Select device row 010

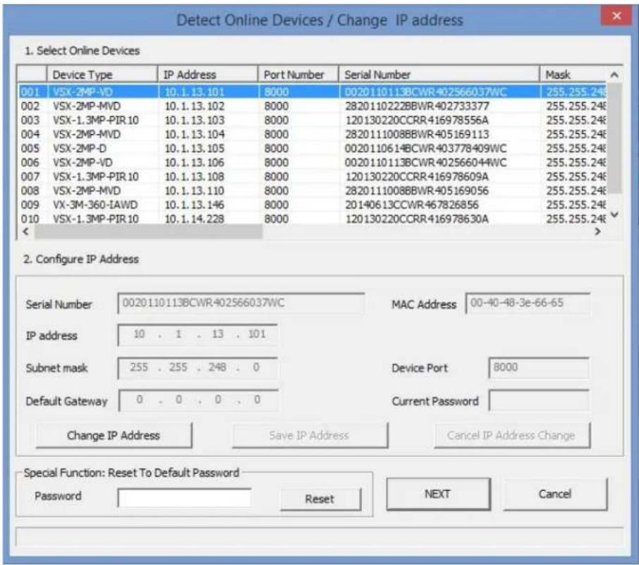coord(312,219)
